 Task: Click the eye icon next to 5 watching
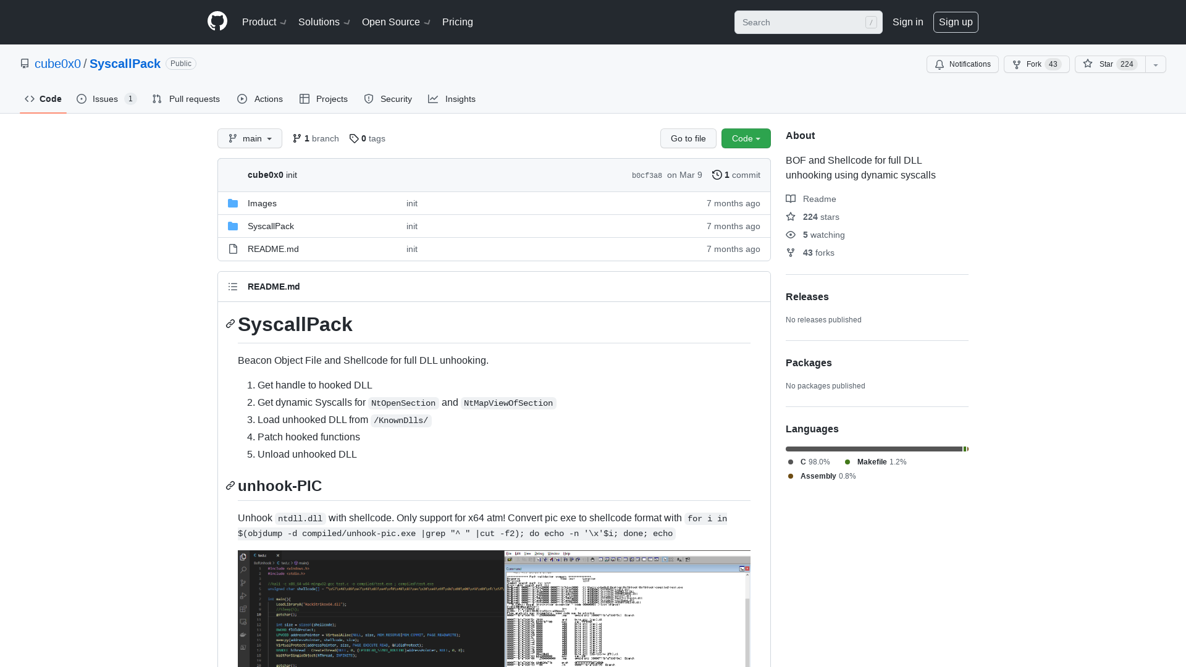pyautogui.click(x=791, y=235)
